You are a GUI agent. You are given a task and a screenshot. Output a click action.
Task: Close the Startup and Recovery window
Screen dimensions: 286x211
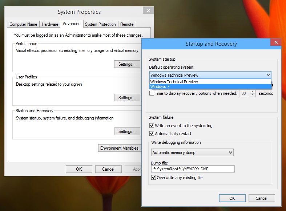tap(276, 42)
